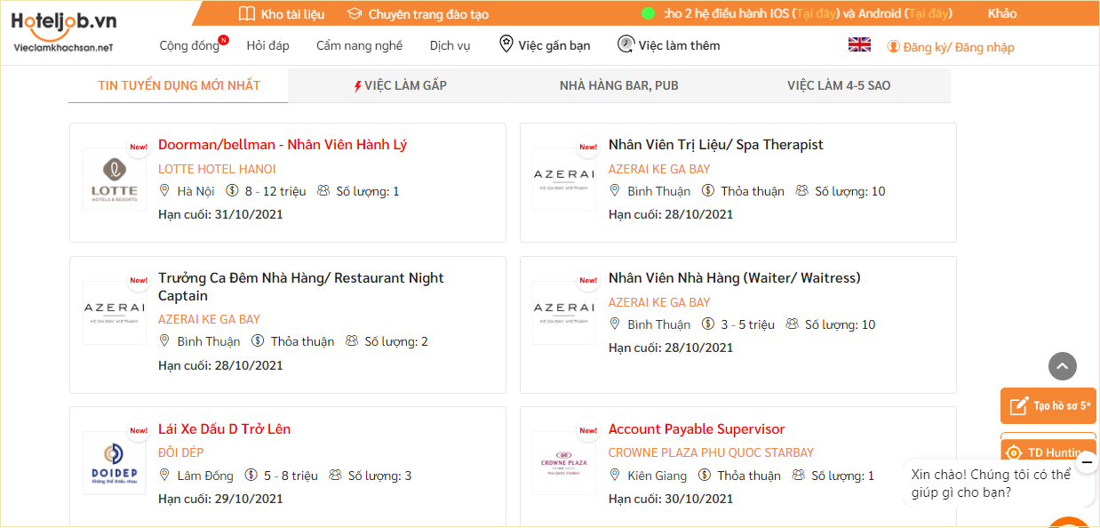
Task: Click the user icon beside Đăng ký/ Đăng nhập
Action: coord(894,46)
